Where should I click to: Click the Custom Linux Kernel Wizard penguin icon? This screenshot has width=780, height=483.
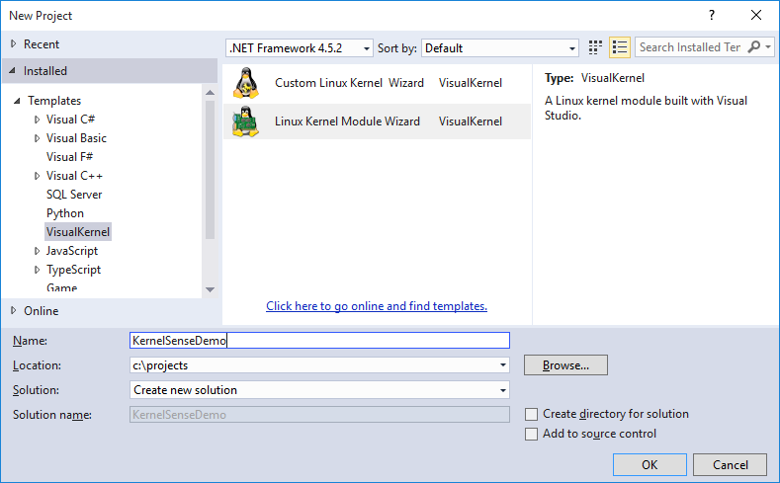(x=246, y=83)
